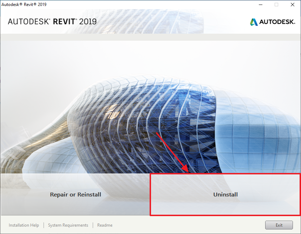
Task: Open Installation Help
Action: click(24, 225)
